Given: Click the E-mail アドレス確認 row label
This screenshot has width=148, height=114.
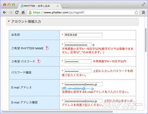Looking at the screenshot, I should click(x=24, y=102).
